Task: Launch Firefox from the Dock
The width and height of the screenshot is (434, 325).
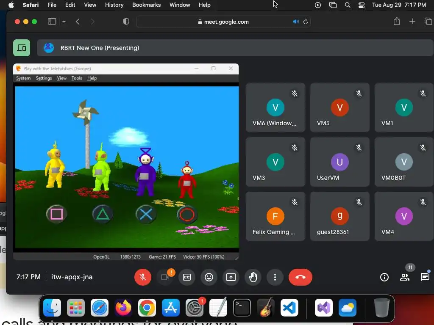Action: click(x=123, y=308)
